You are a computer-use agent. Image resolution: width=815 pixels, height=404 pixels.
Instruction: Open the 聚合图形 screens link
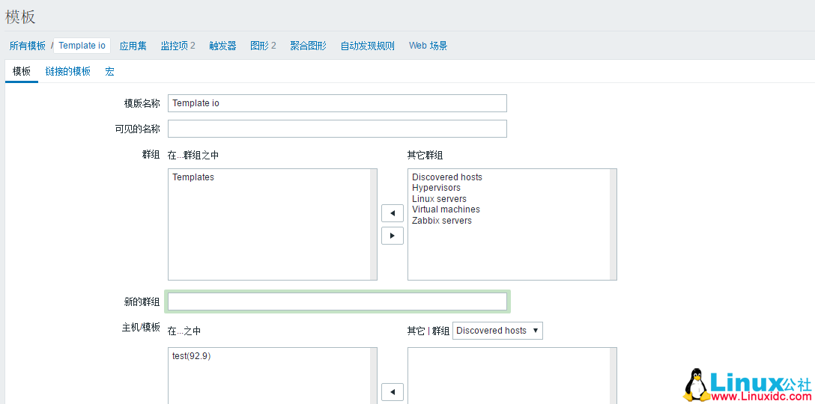coord(308,46)
